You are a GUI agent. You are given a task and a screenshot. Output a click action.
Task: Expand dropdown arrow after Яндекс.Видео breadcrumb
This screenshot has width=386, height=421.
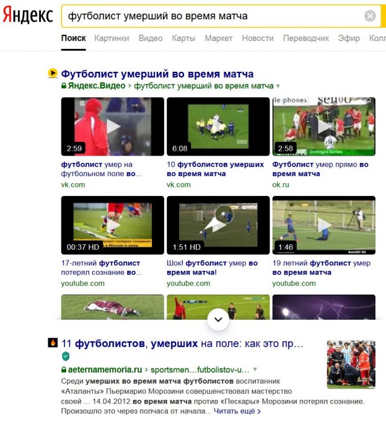(x=278, y=86)
